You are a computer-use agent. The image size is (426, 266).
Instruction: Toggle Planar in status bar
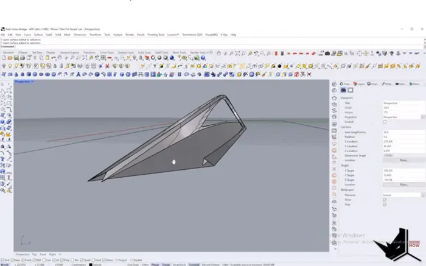tap(155, 264)
